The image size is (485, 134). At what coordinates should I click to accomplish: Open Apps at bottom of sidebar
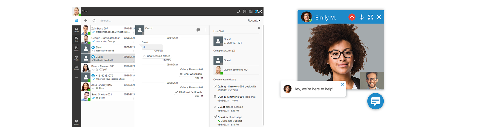76,122
